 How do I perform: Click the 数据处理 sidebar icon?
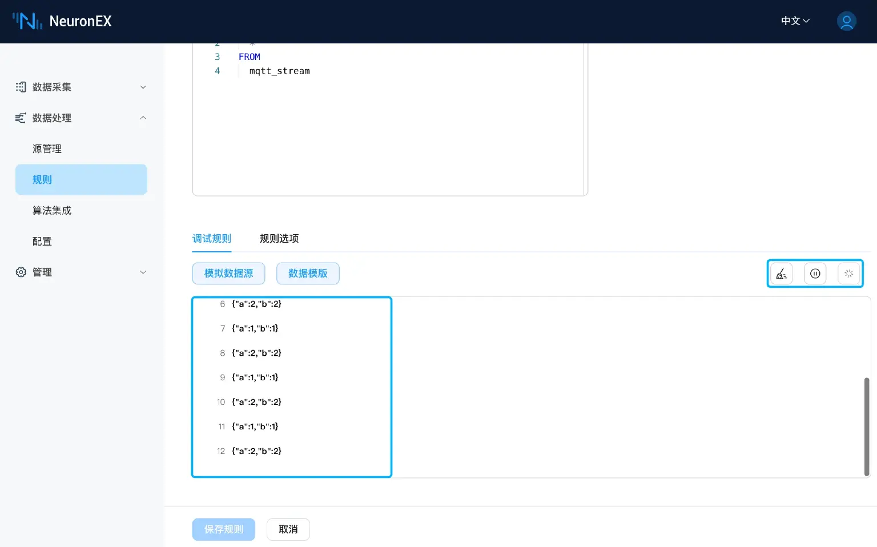pyautogui.click(x=21, y=118)
